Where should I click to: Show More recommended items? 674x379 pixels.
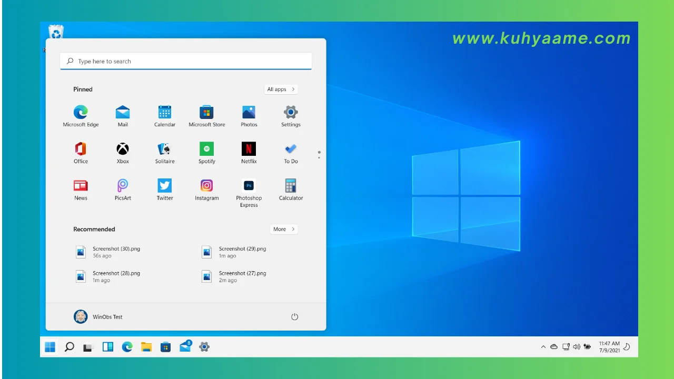click(284, 229)
